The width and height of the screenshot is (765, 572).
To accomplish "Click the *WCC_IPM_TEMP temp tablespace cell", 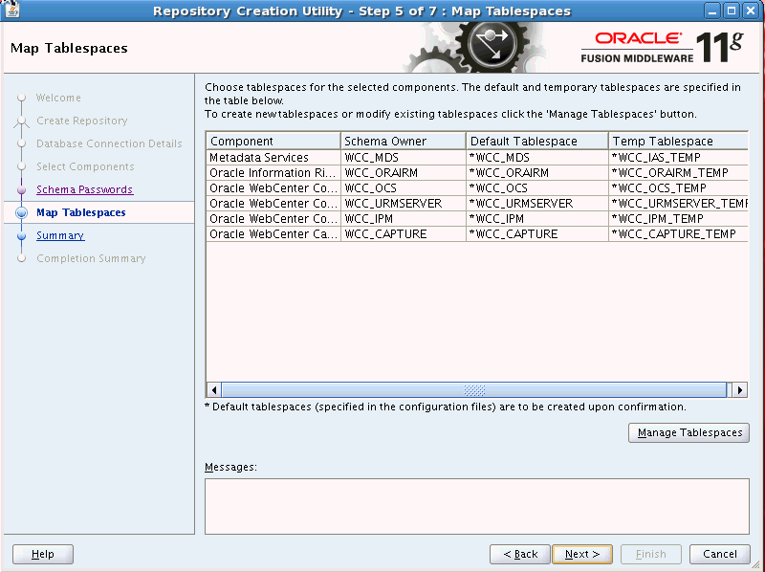I will [678, 219].
